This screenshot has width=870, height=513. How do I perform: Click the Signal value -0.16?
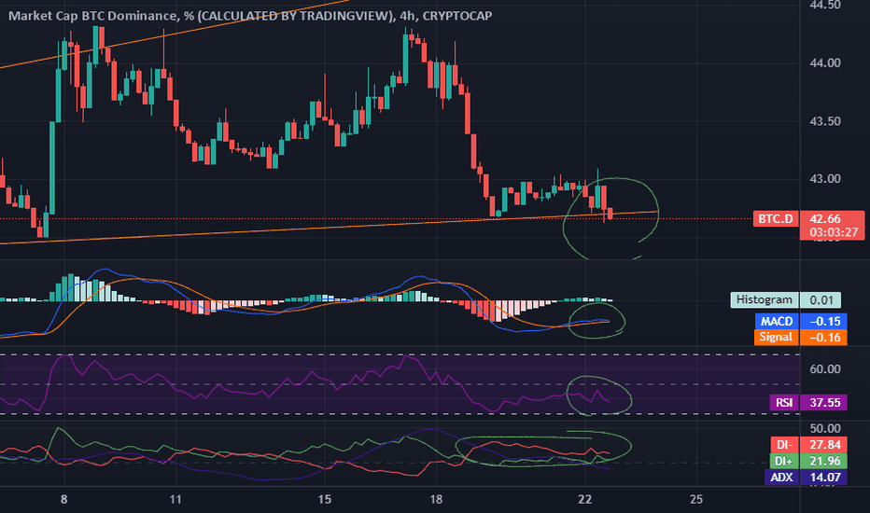(823, 338)
